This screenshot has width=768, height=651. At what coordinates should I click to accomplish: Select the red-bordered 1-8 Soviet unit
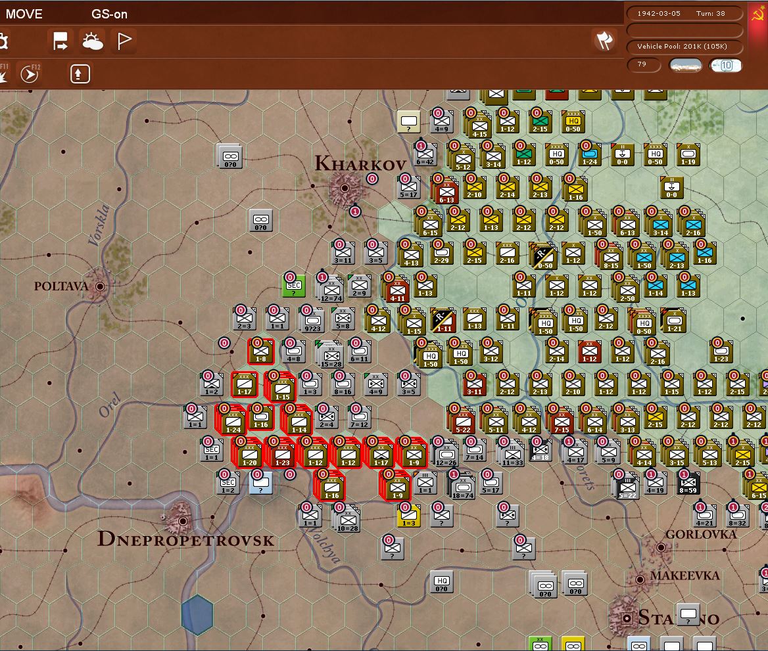pyautogui.click(x=261, y=352)
